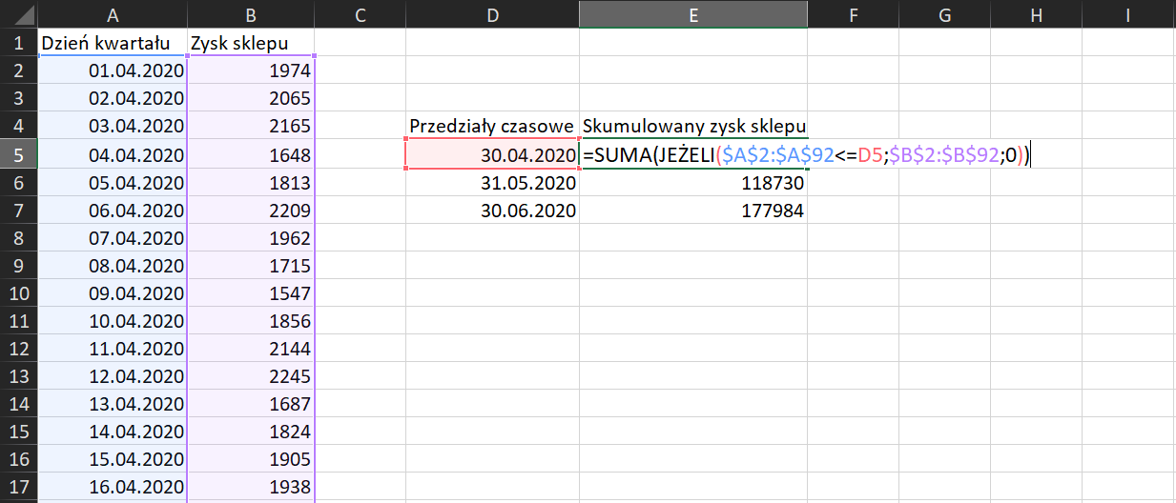
Task: Click the date cell 06.04.2020
Action: [113, 210]
